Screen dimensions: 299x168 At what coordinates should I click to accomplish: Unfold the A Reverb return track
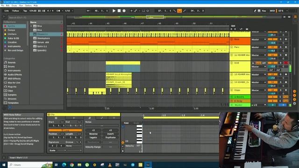click(x=232, y=97)
